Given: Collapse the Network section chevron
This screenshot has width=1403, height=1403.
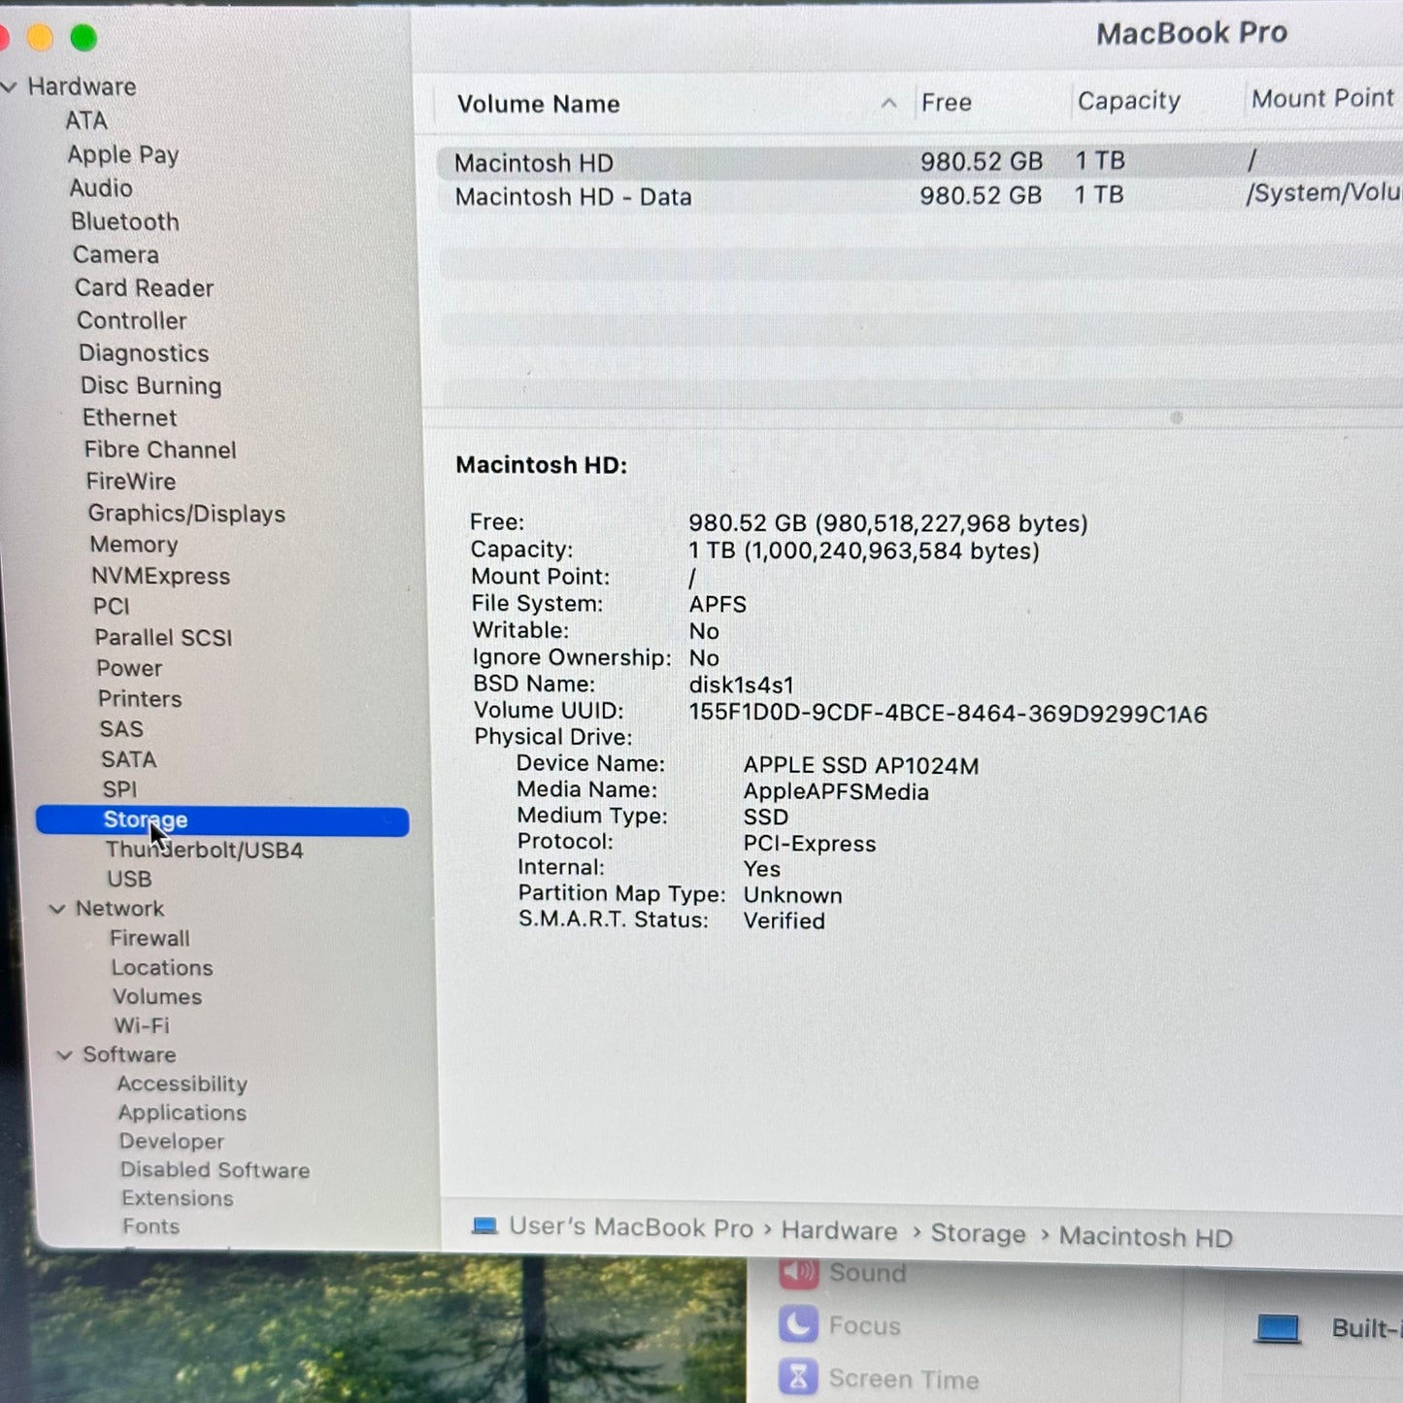Looking at the screenshot, I should [57, 909].
